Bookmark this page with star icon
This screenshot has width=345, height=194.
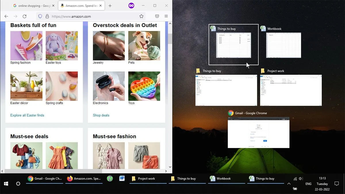[141, 16]
